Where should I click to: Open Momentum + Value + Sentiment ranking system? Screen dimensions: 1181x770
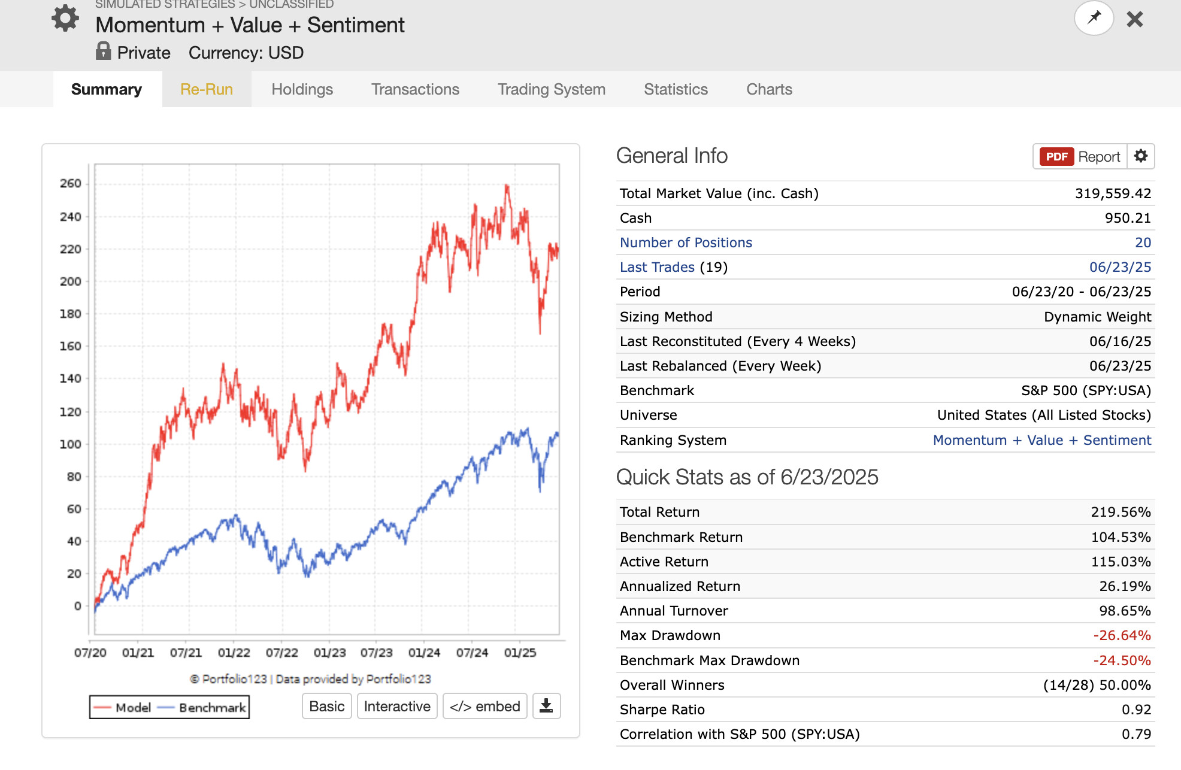pyautogui.click(x=1041, y=440)
